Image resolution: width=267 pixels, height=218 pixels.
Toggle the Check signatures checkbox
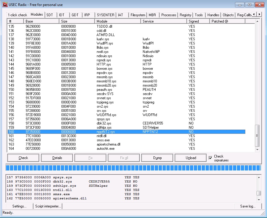[x=210, y=158]
